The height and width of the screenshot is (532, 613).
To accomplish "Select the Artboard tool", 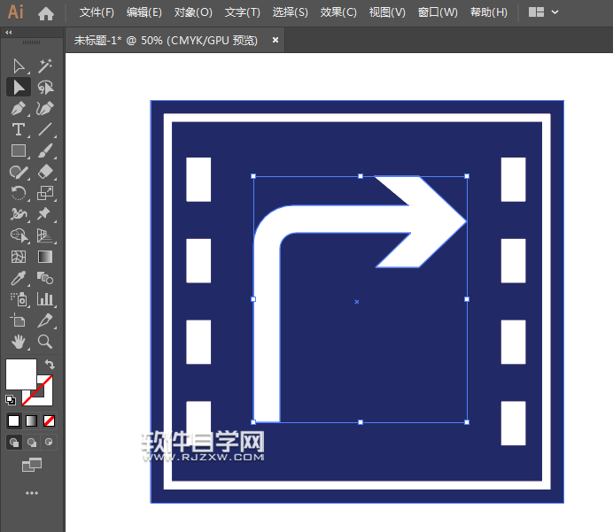I will pyautogui.click(x=19, y=320).
